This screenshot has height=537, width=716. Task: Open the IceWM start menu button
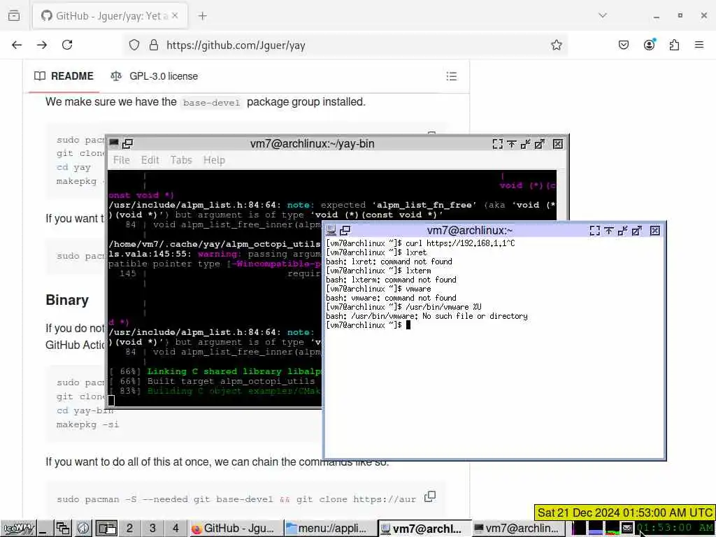pos(17,529)
